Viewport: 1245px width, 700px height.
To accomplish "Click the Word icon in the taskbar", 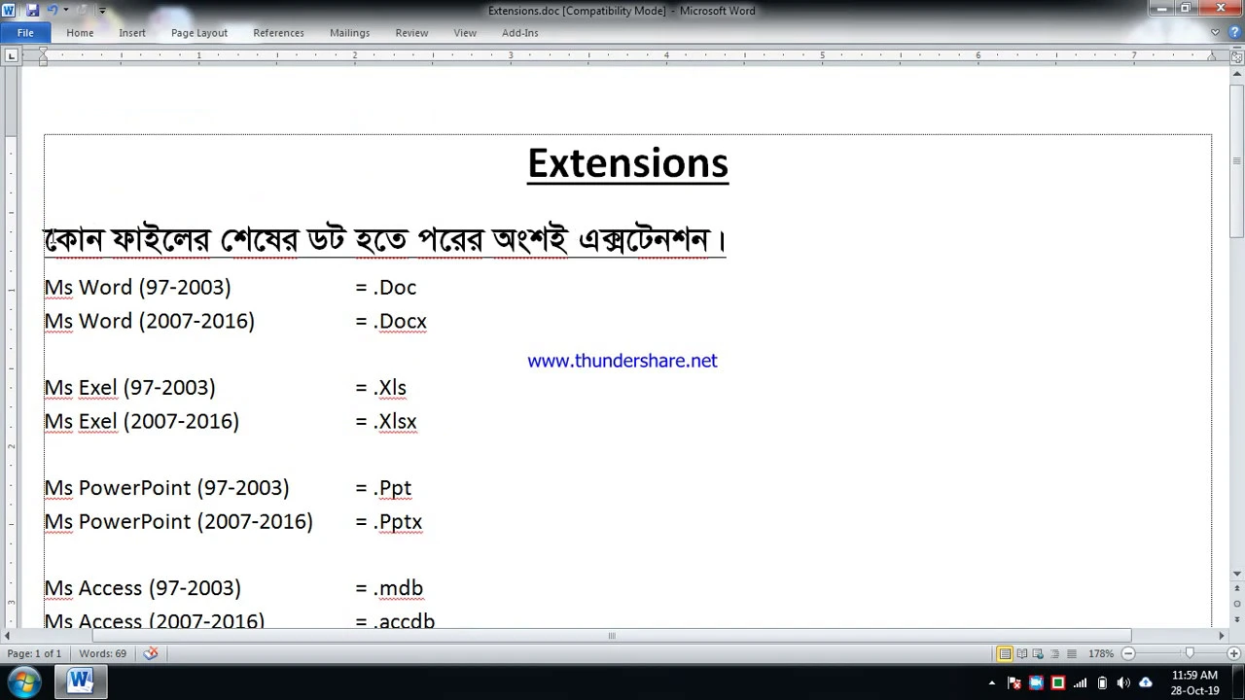I will click(x=80, y=682).
